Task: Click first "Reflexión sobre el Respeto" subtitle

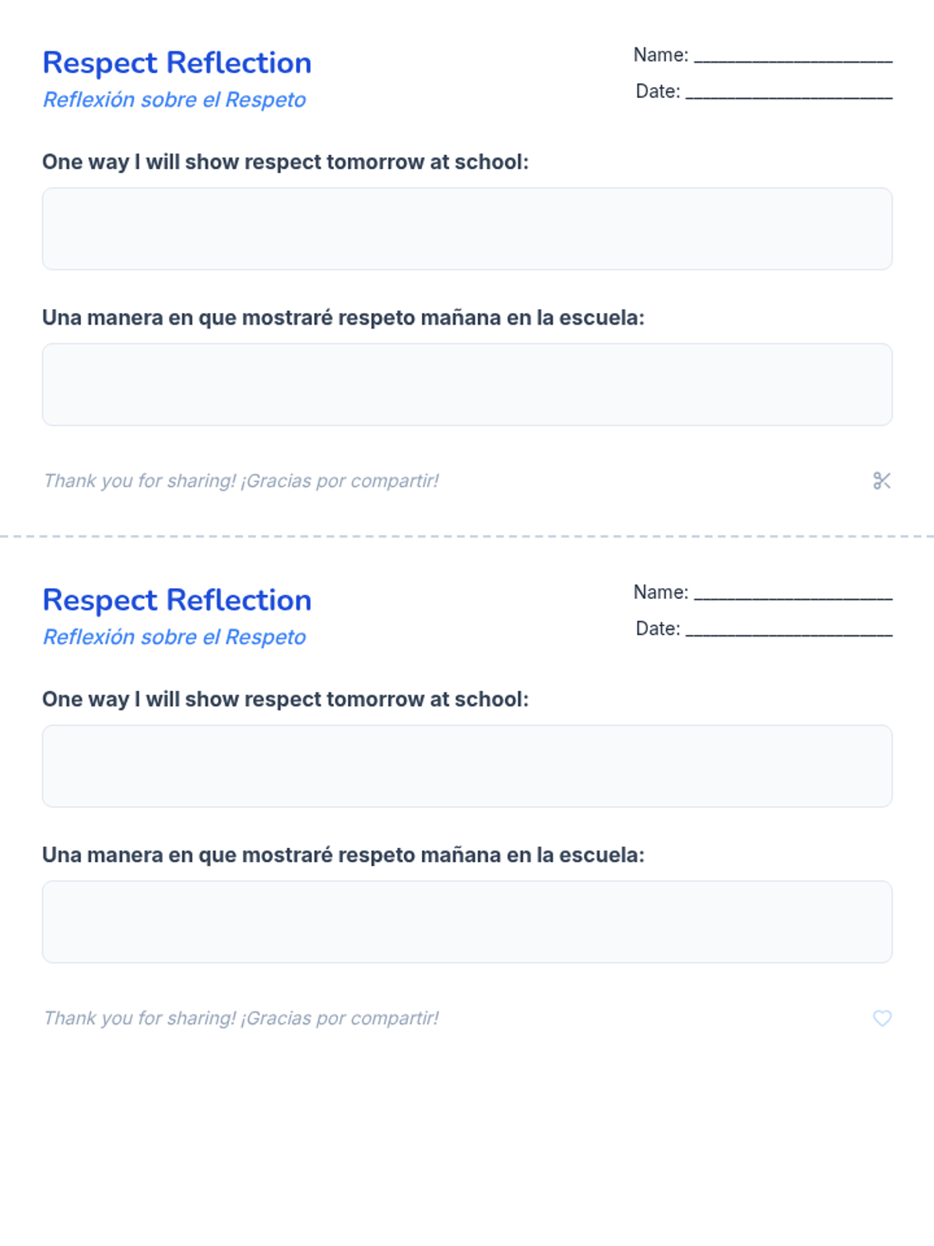Action: pyautogui.click(x=174, y=100)
